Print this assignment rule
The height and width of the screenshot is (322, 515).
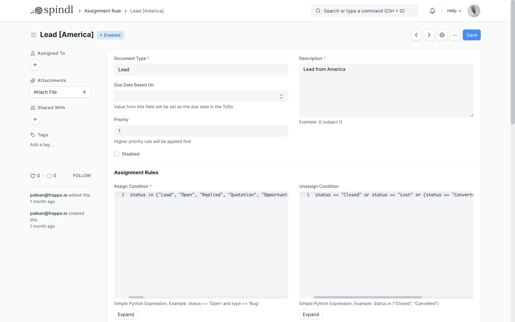(442, 35)
